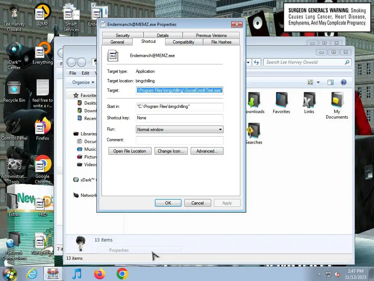Open the File menu in Explorer
Image resolution: width=374 pixels, height=281 pixels.
point(73,73)
